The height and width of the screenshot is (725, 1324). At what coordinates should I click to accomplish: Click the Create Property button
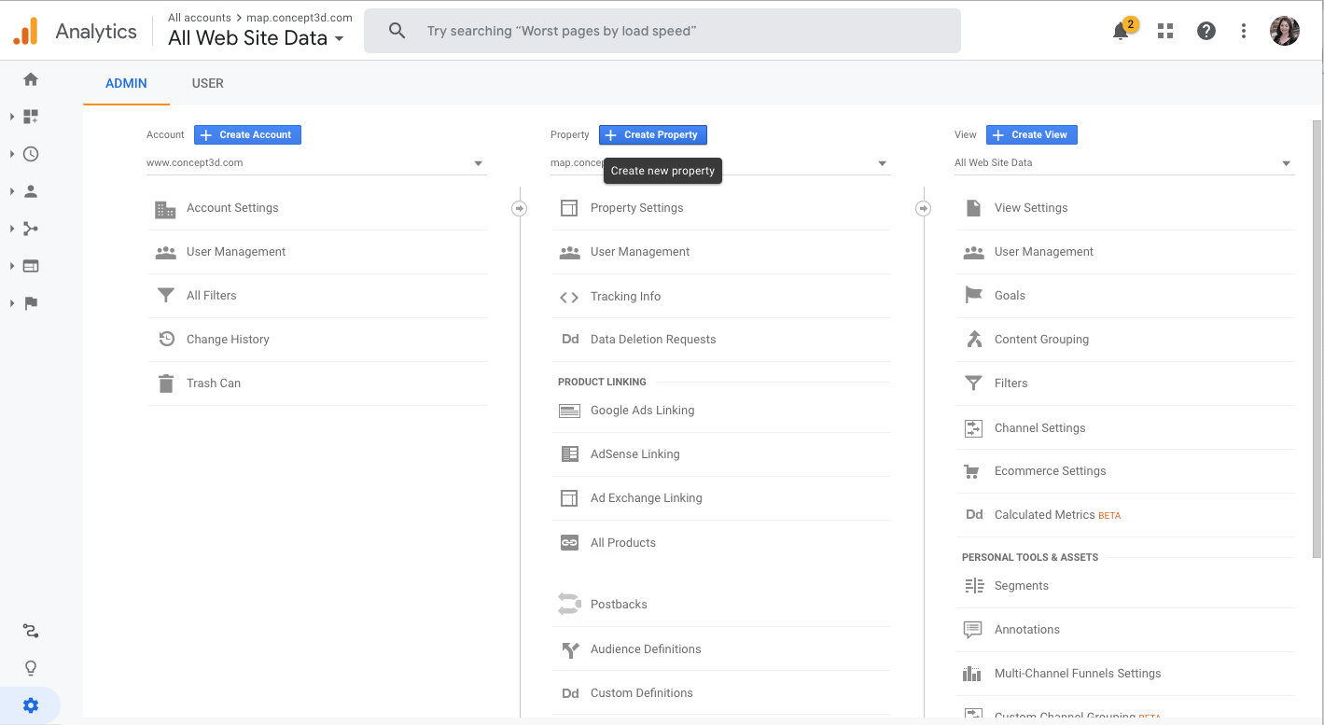click(653, 135)
